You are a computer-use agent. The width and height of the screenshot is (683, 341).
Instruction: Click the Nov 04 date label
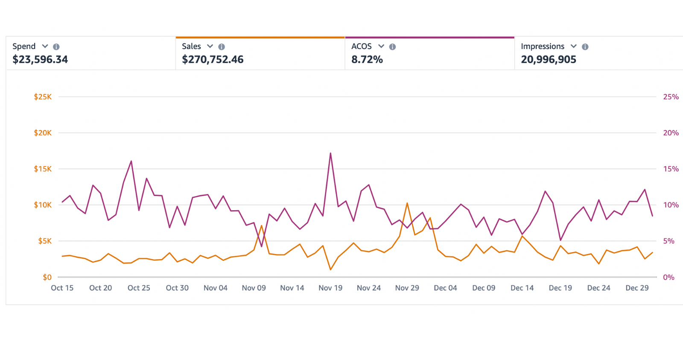[x=216, y=288]
